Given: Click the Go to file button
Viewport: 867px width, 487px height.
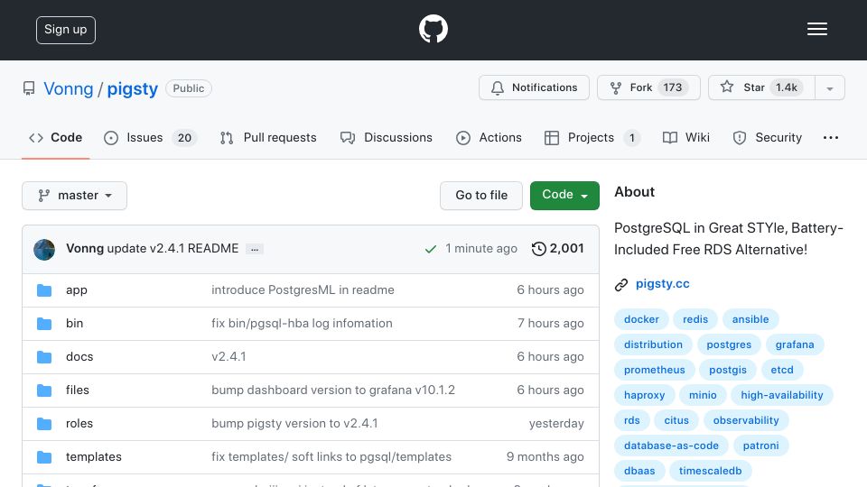Looking at the screenshot, I should (x=481, y=196).
